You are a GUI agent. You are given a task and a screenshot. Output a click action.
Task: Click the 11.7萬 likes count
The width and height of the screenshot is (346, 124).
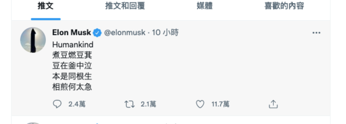(x=220, y=104)
